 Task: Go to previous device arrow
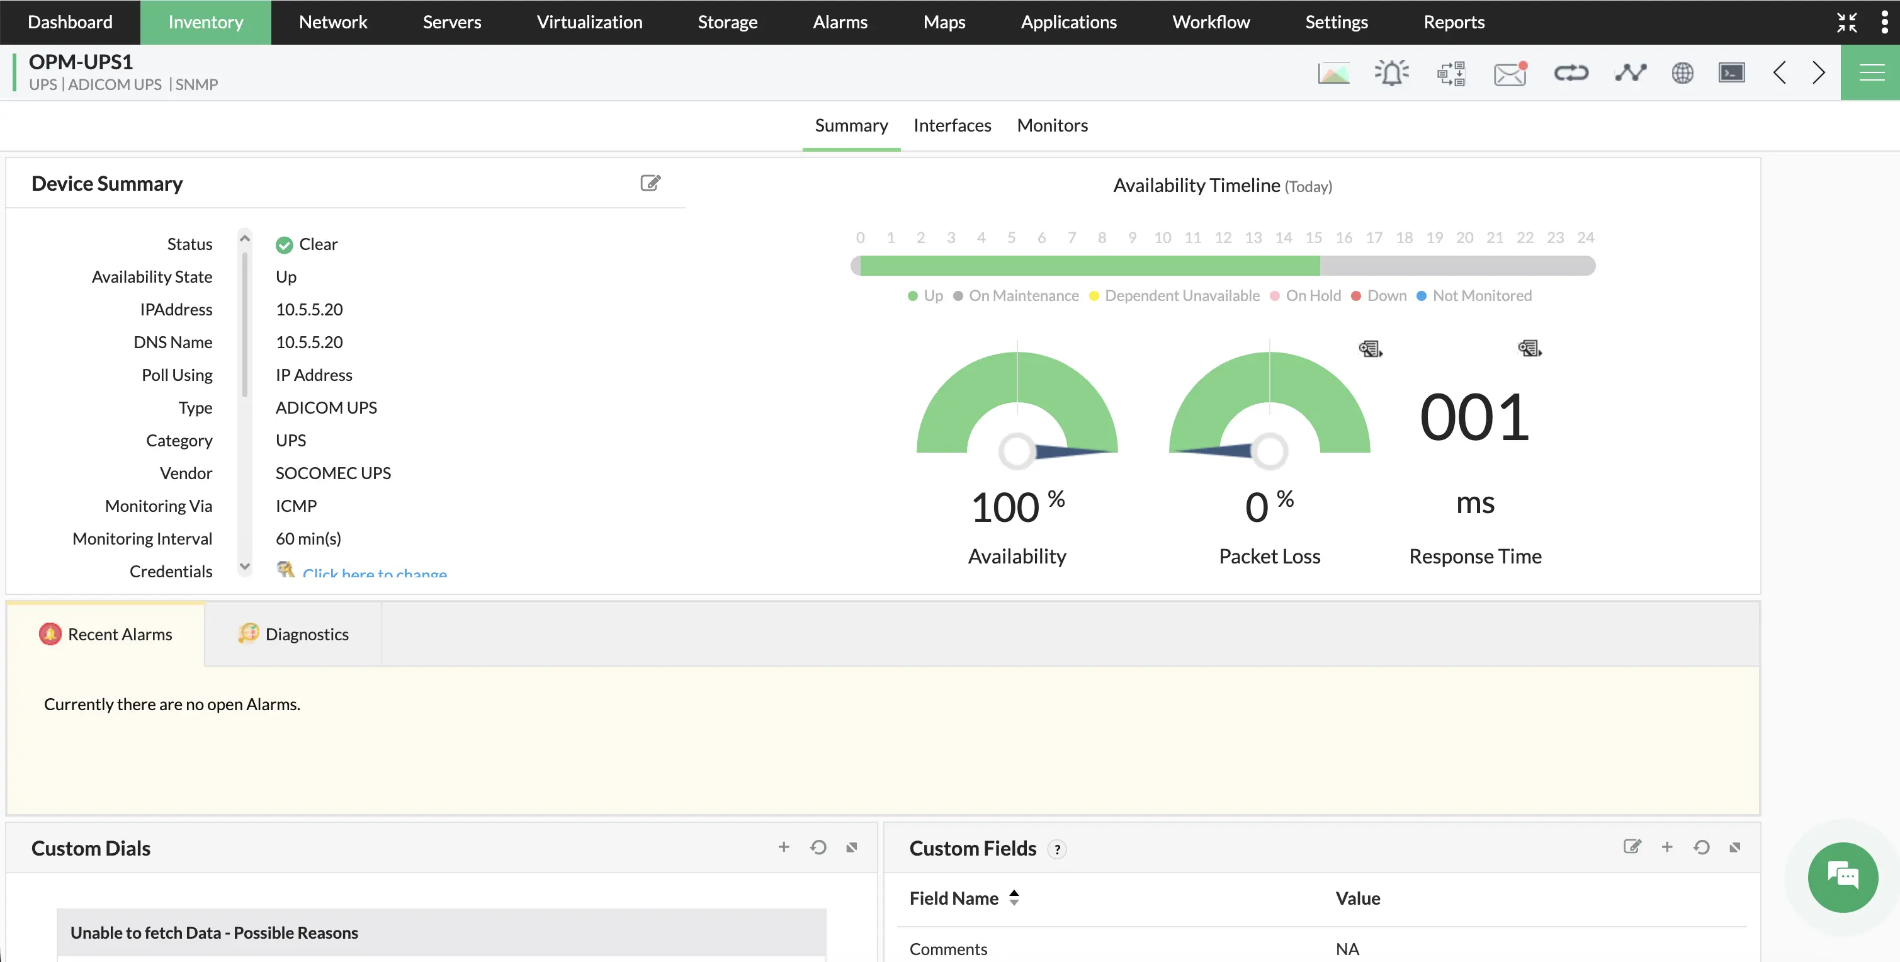tap(1780, 72)
